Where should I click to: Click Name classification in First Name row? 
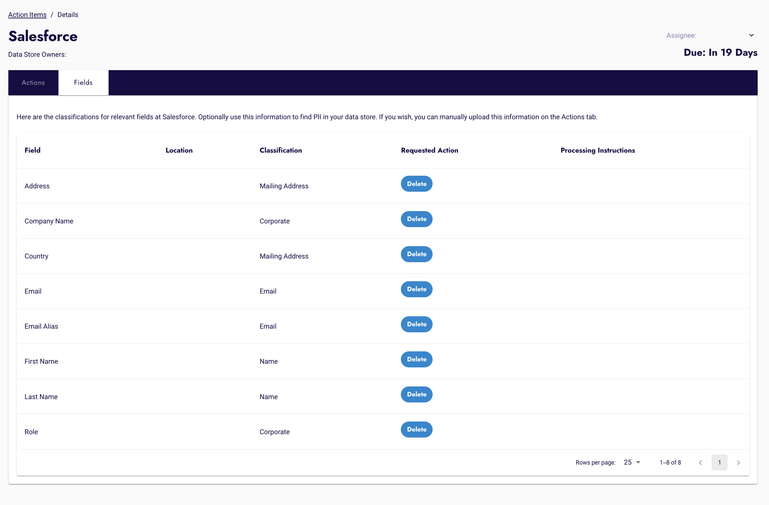pyautogui.click(x=269, y=361)
